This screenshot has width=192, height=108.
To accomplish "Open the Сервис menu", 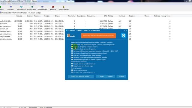I will [24, 4].
